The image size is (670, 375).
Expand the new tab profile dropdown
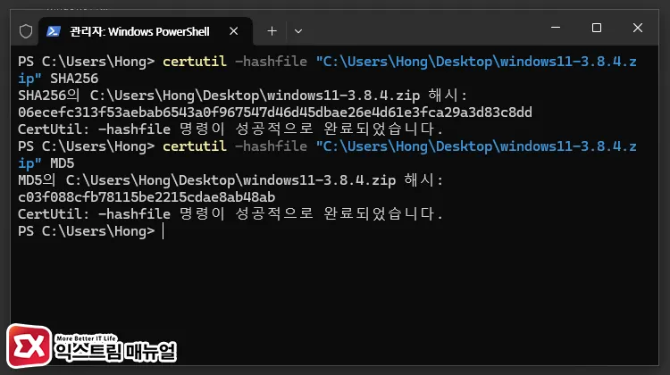click(298, 31)
